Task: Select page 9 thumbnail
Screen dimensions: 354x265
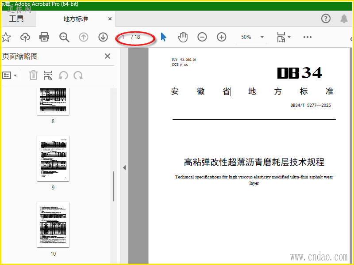Action: pos(53,159)
